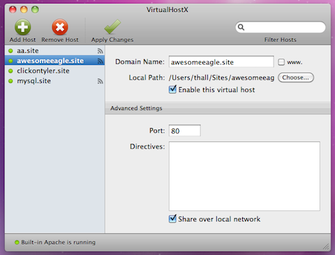This screenshot has height=255, width=335.
Task: Click the Advanced Settings section header
Action: tap(218, 108)
